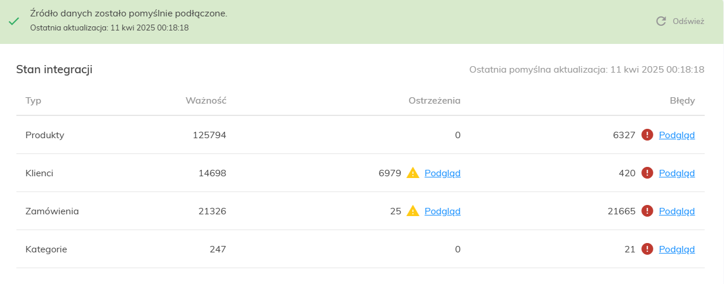
Task: Click the yellow warning triangle in the Klienci row
Action: pyautogui.click(x=413, y=173)
